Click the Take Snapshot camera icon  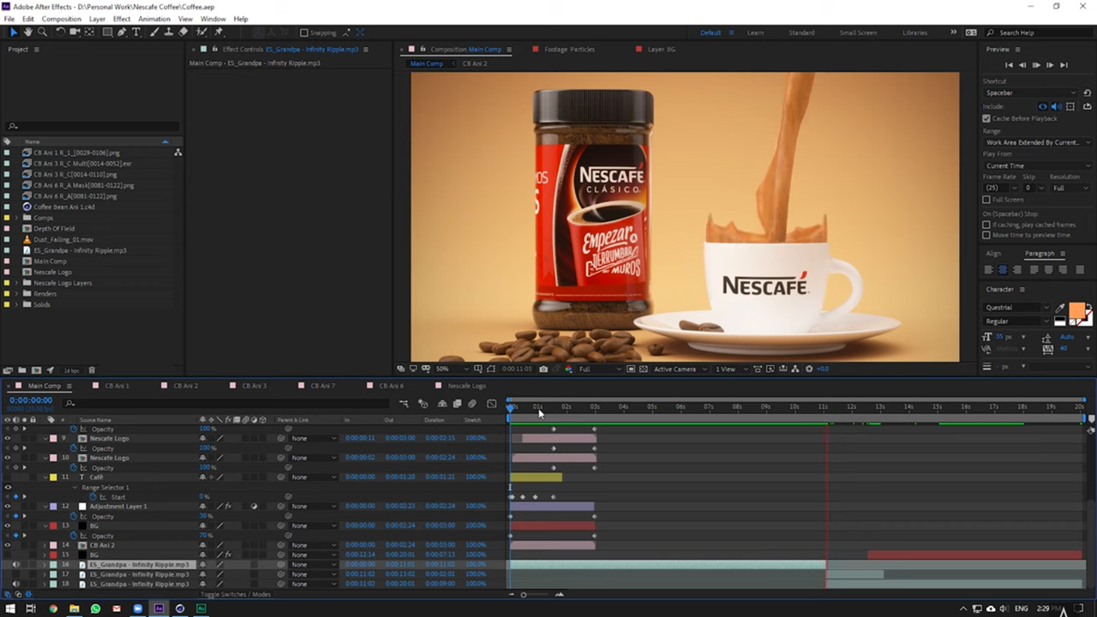coord(543,368)
